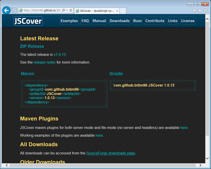Click the Home icon in browser toolbar
The height and width of the screenshot is (169, 211).
coord(194,11)
